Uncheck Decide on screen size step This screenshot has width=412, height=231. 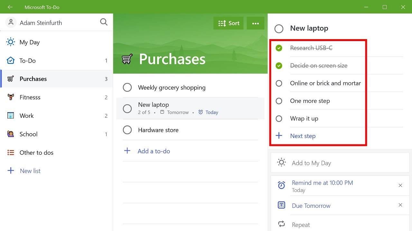[279, 66]
